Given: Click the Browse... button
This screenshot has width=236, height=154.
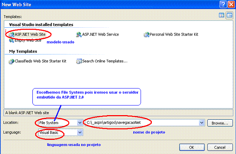Looking at the screenshot, I should click(220, 123).
